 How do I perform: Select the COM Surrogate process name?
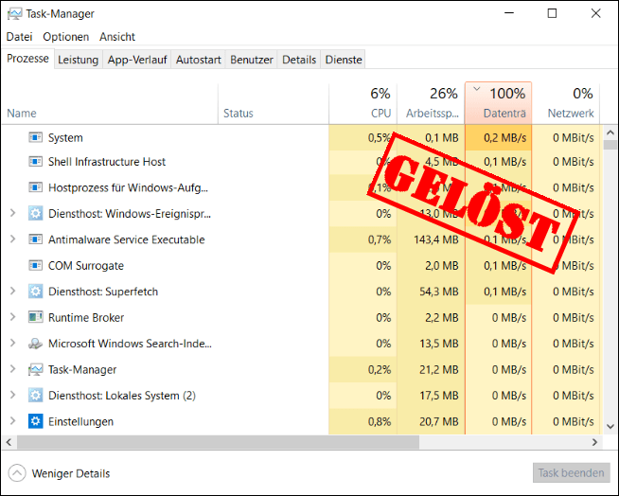(86, 266)
